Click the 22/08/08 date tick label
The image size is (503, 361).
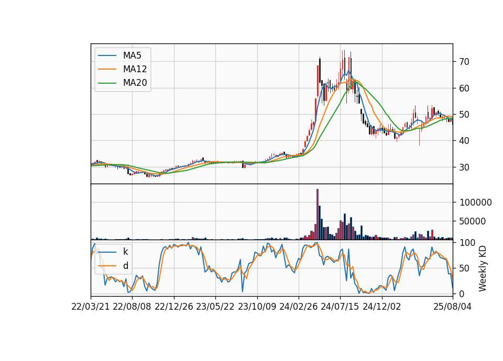(132, 307)
